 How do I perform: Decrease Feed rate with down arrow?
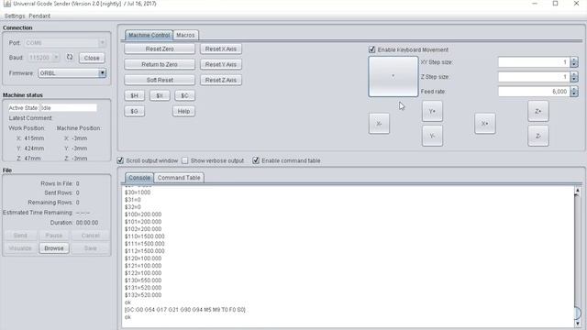tap(574, 93)
